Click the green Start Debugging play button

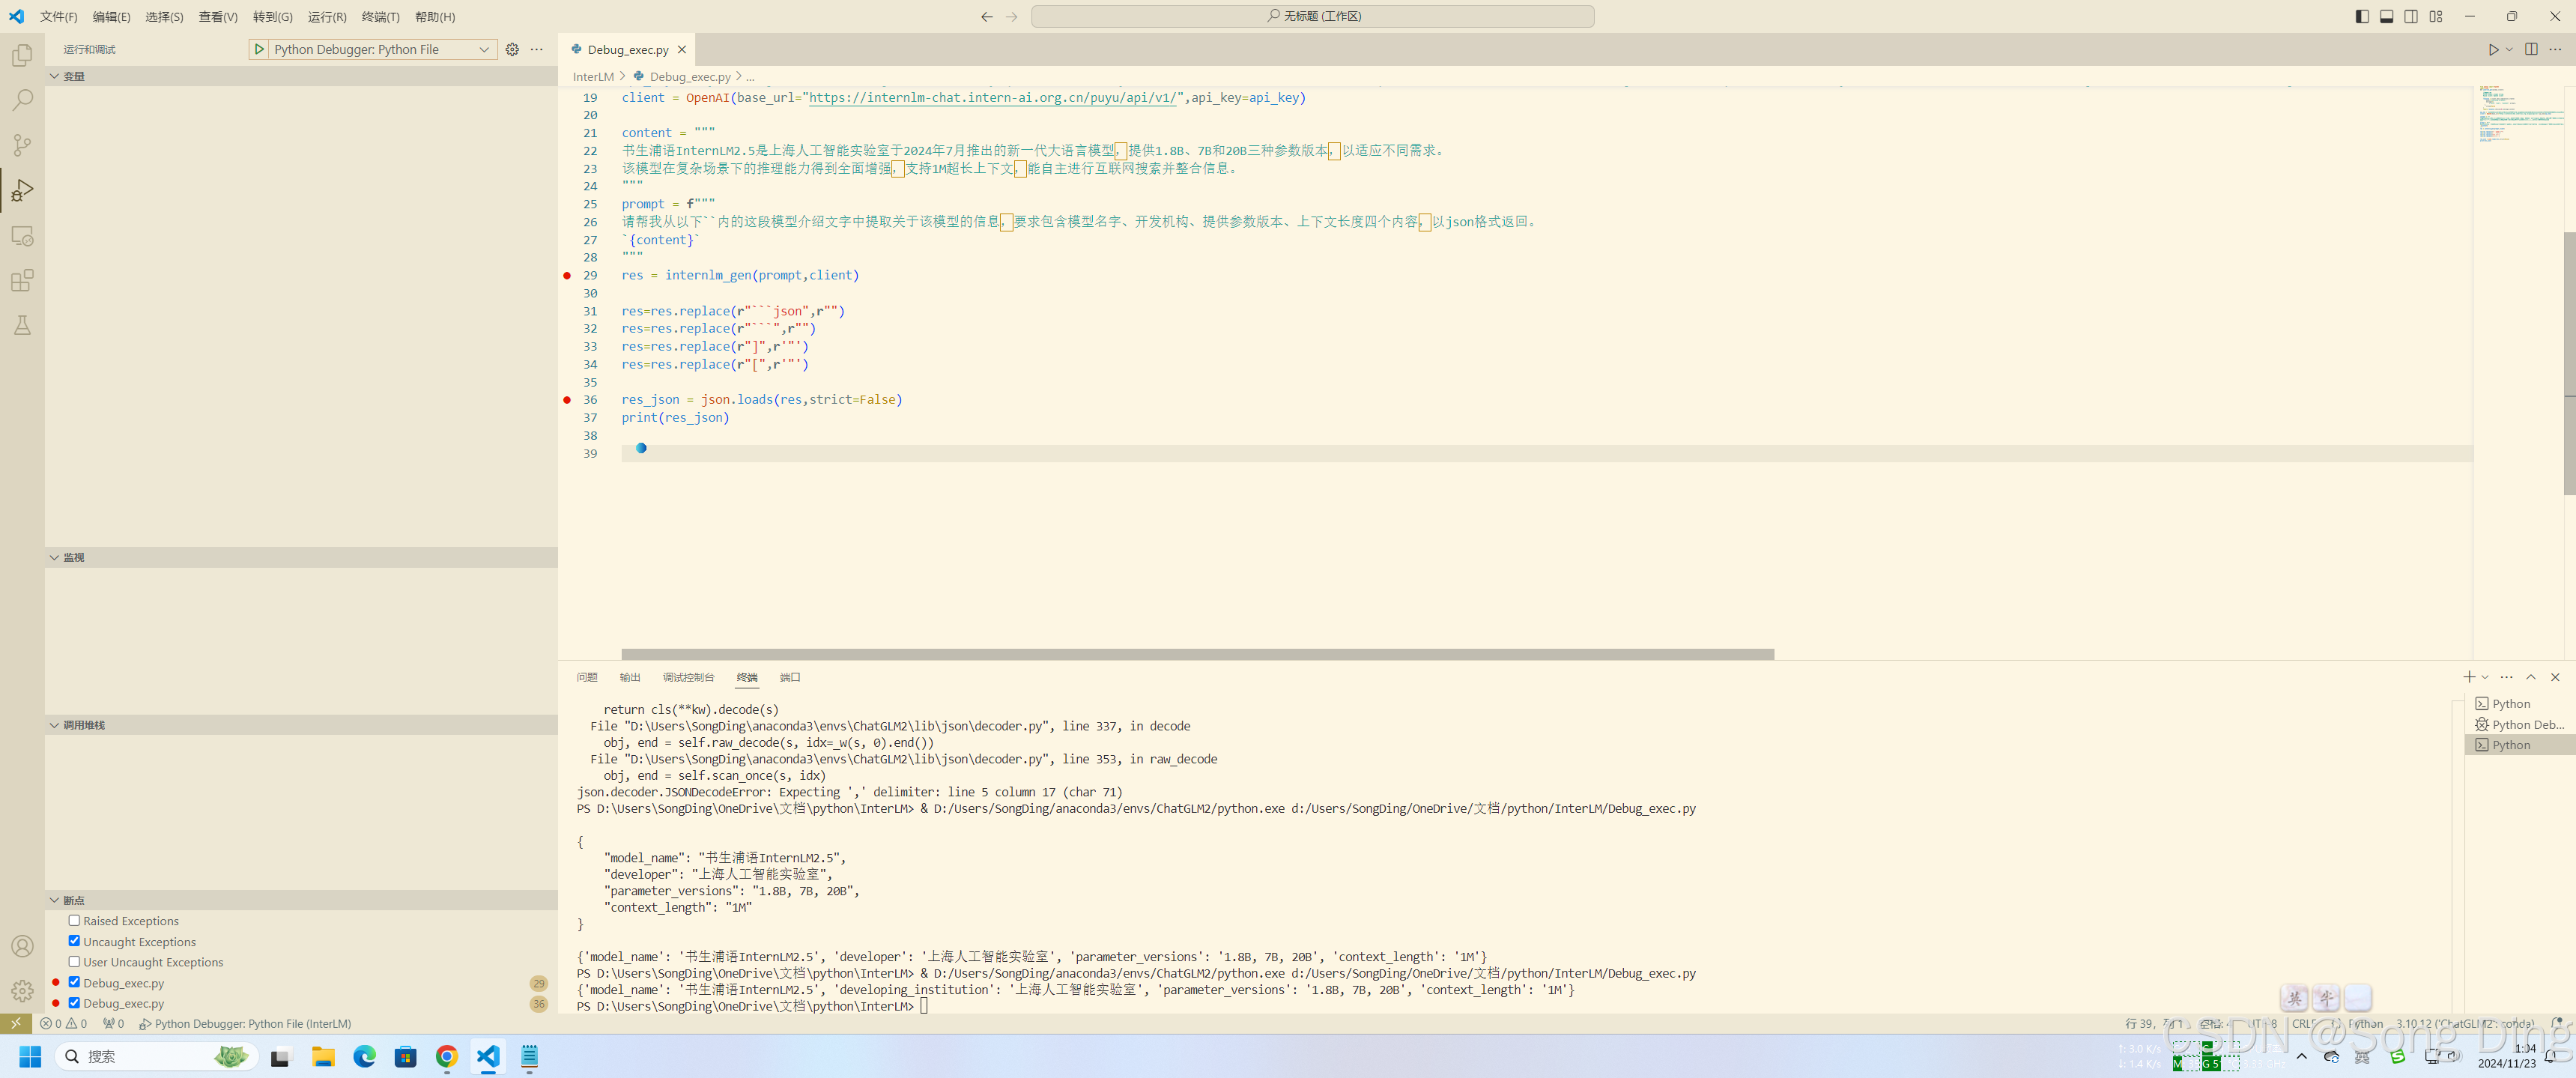pyautogui.click(x=259, y=49)
